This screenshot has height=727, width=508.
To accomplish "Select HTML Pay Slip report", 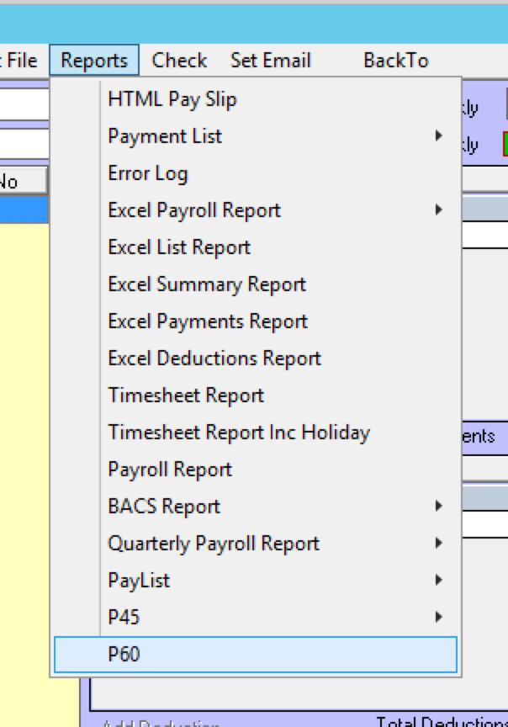I will pos(172,99).
